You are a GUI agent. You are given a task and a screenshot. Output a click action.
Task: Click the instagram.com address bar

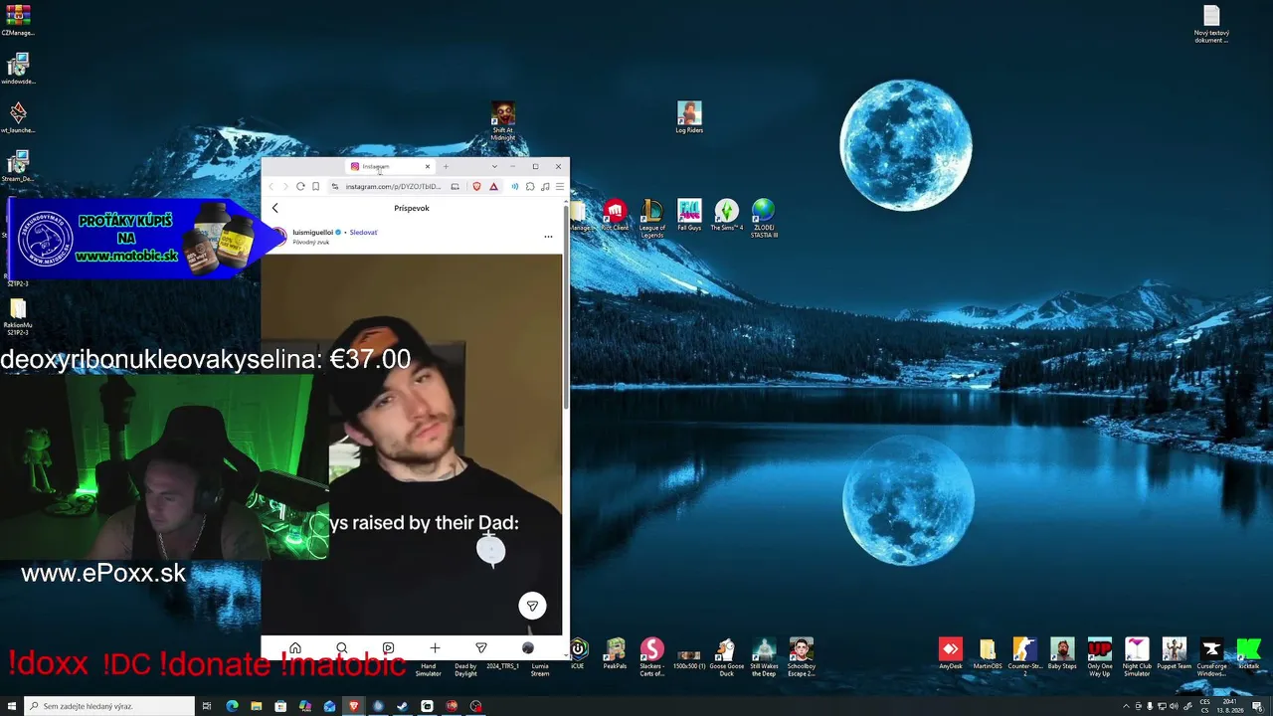[394, 186]
